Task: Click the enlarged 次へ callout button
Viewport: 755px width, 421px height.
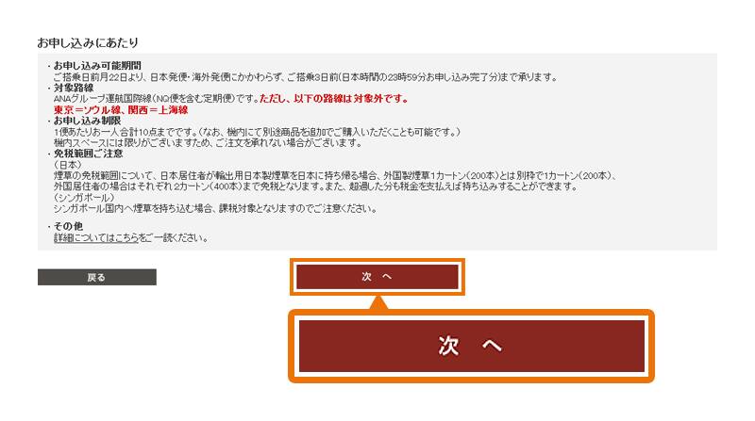Action: click(x=471, y=346)
